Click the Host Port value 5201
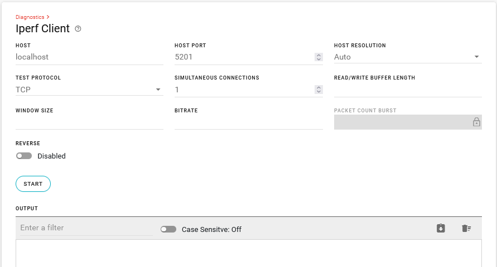Screen dimensions: 497x267 184,57
